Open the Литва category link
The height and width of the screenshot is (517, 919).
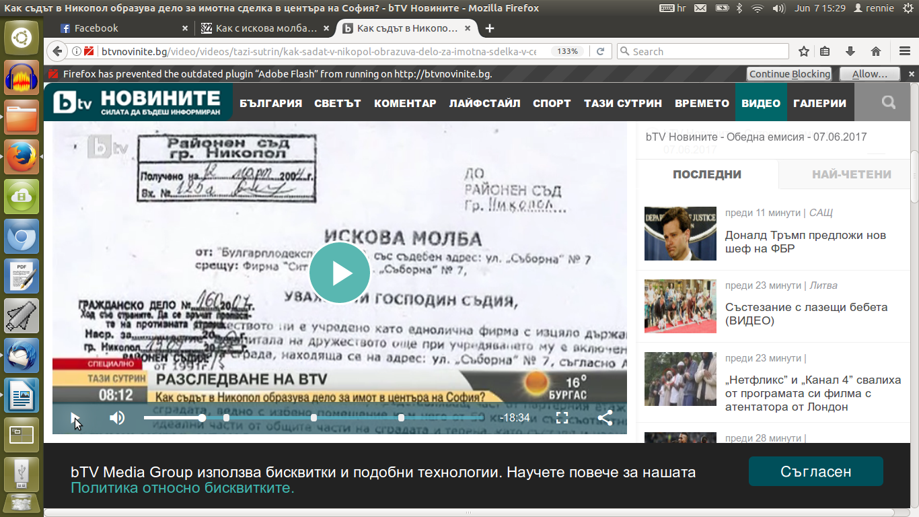[823, 285]
